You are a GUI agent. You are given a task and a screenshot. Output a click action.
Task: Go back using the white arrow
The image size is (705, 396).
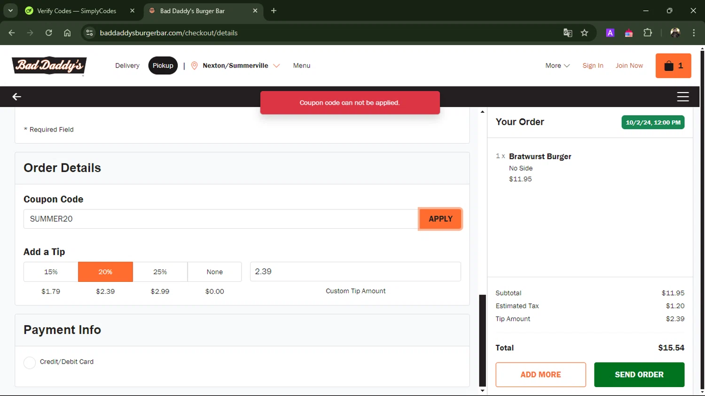16,97
